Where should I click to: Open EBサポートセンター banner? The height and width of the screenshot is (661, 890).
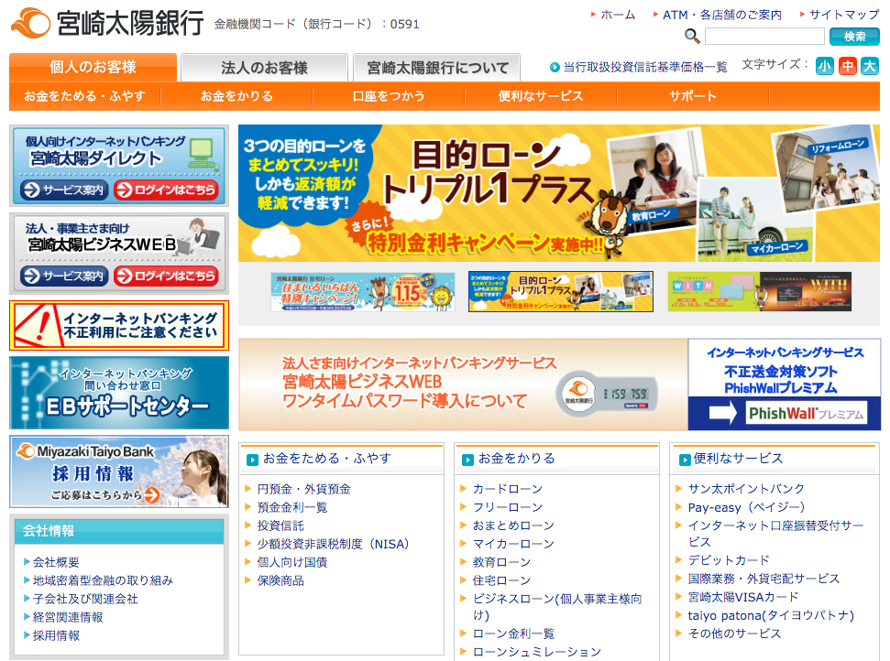pos(119,393)
